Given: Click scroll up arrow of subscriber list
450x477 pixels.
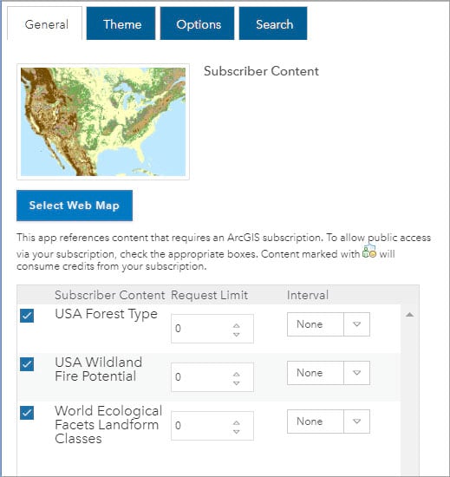Looking at the screenshot, I should pos(409,315).
